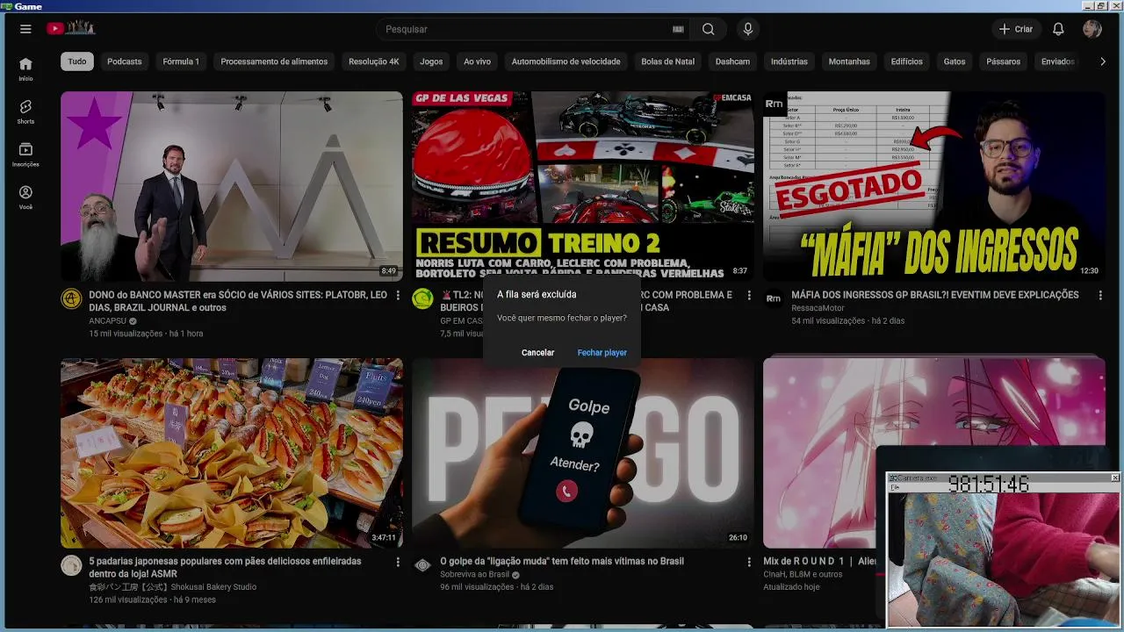Screen dimensions: 1124x632
Task: Click ANCAPSU channel name
Action: pos(108,321)
